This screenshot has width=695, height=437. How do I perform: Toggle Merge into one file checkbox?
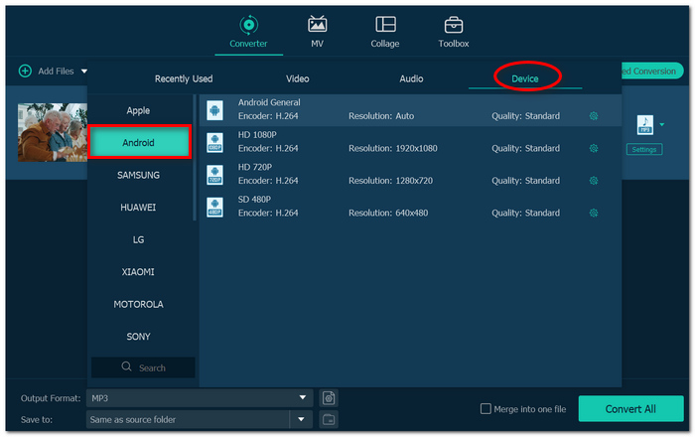(486, 408)
